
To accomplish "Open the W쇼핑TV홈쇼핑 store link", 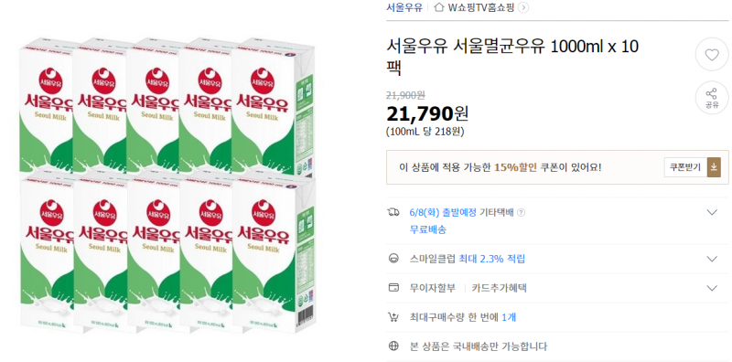I will [480, 7].
